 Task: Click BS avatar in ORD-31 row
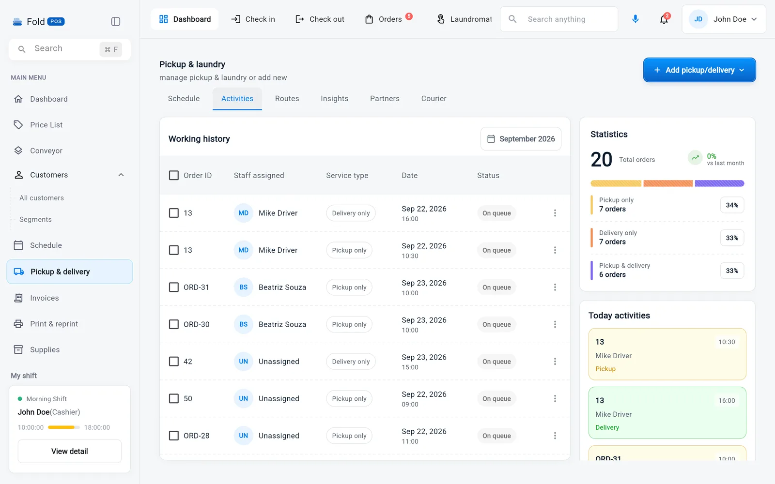coord(244,287)
